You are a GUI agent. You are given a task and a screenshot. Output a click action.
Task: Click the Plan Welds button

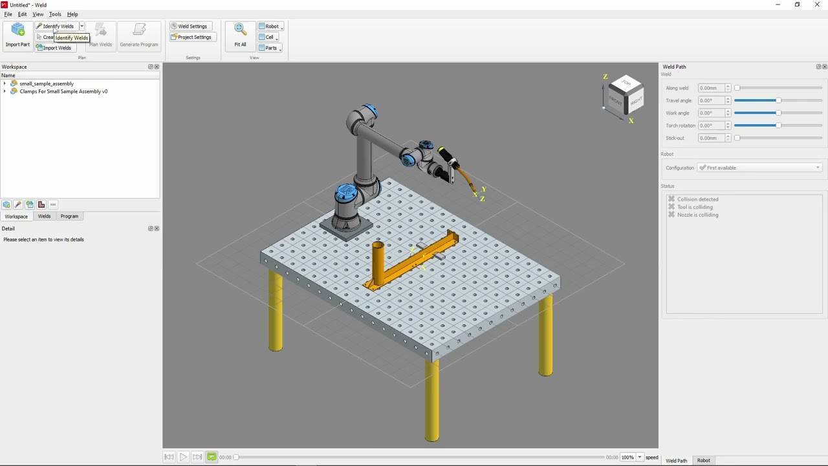100,36
